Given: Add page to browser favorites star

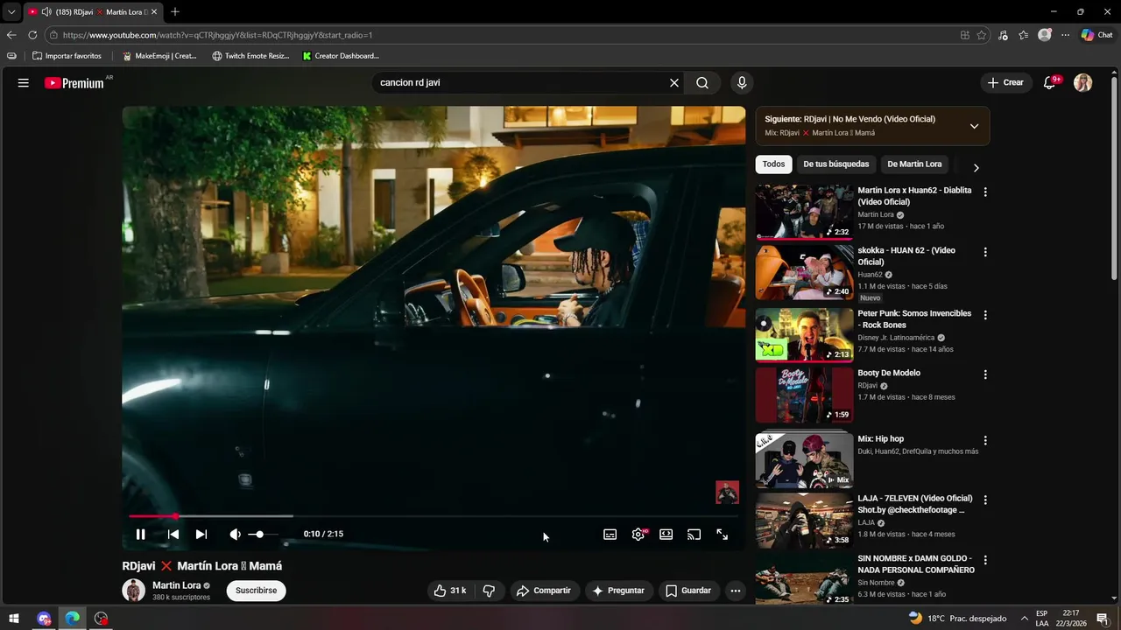Looking at the screenshot, I should (x=982, y=35).
